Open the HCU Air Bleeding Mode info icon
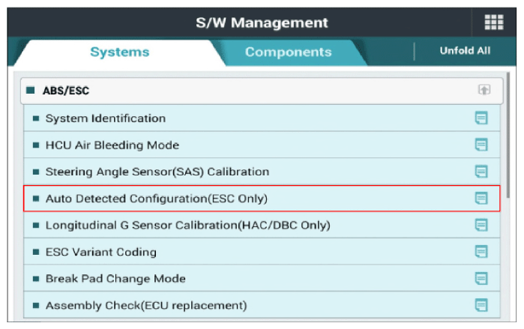Screen dimensions: 524x329 point(481,145)
